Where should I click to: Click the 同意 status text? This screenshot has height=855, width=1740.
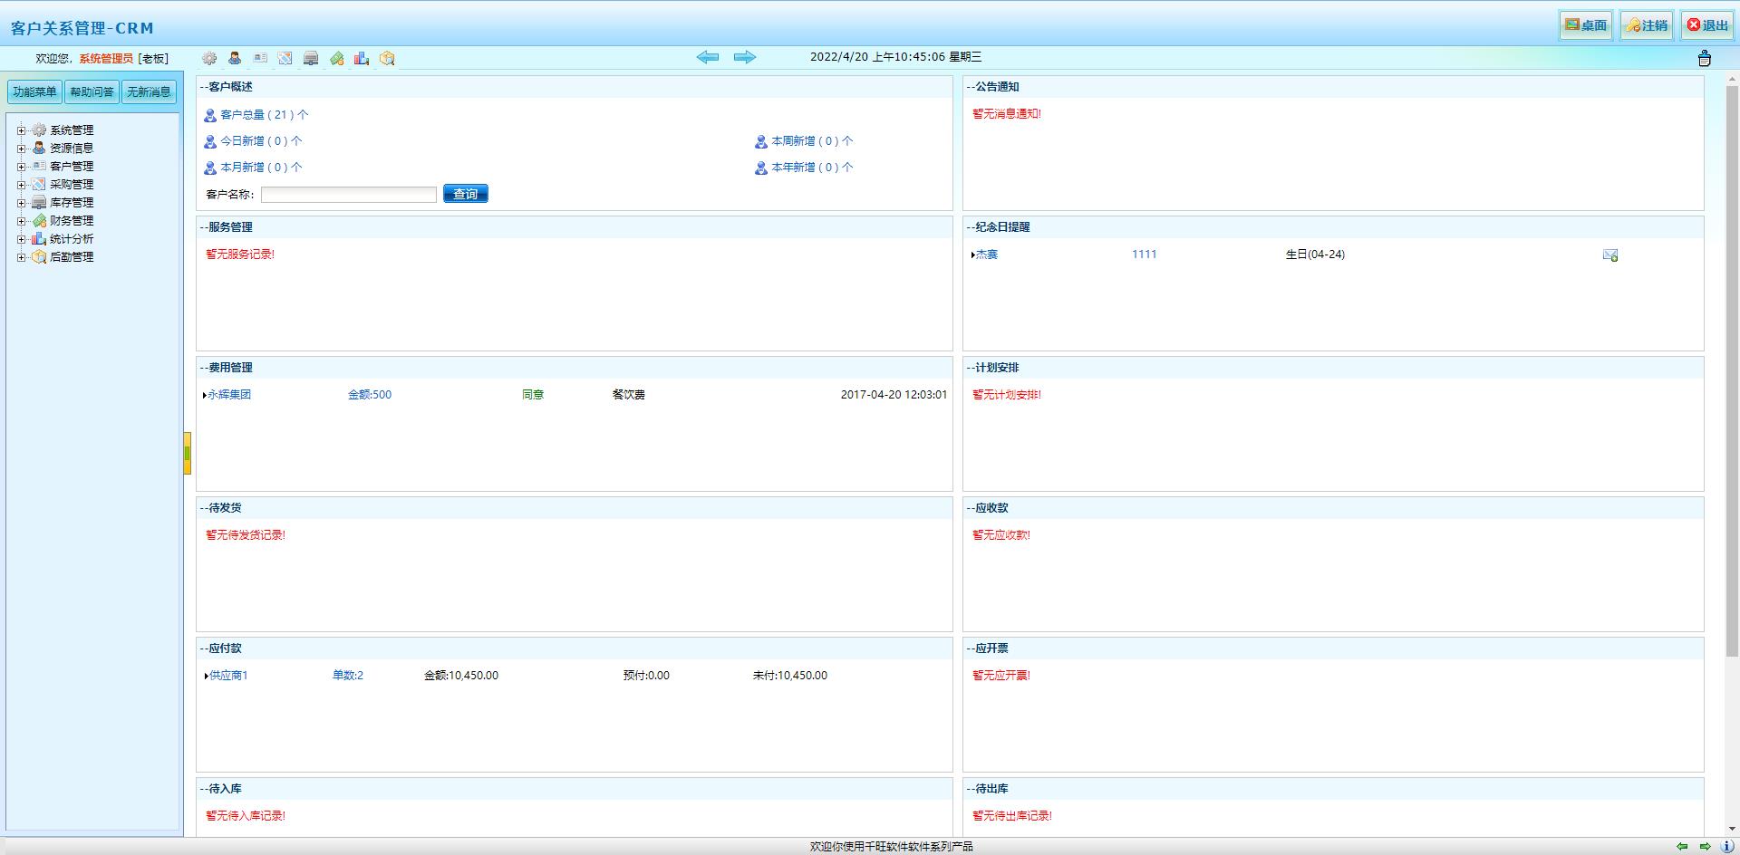click(533, 395)
